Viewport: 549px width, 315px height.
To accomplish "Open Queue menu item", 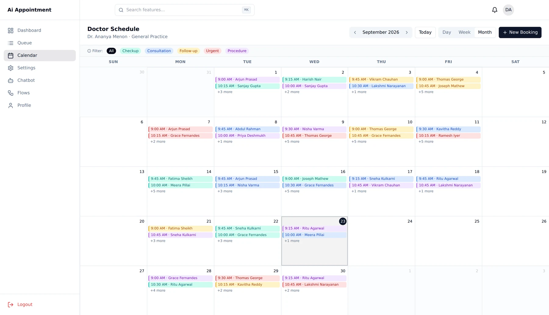I will click(40, 43).
